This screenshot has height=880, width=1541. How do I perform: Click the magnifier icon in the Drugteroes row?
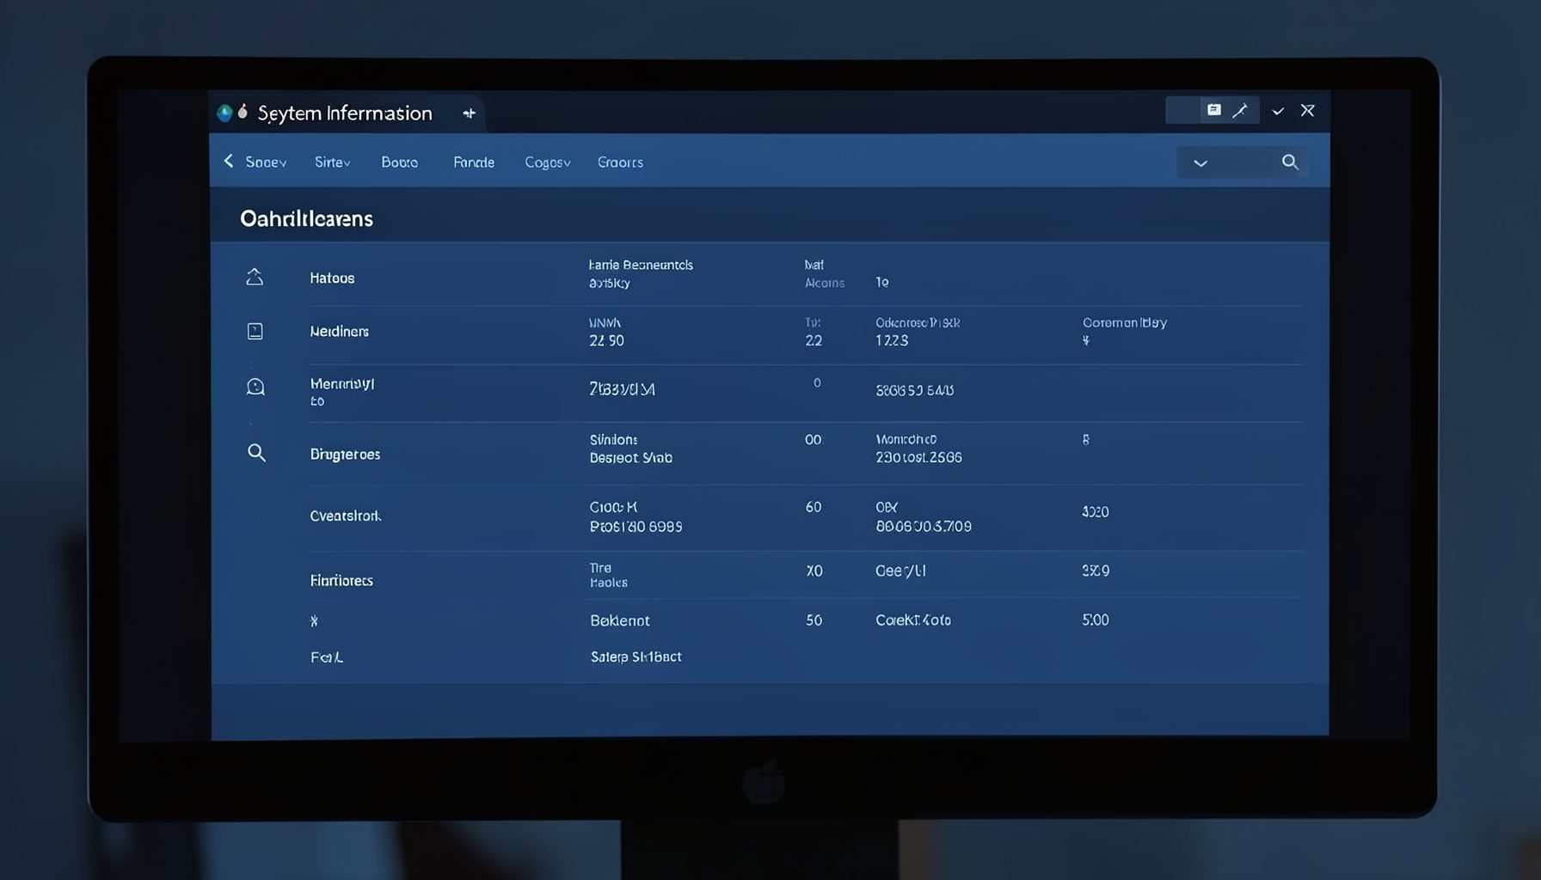pos(256,452)
